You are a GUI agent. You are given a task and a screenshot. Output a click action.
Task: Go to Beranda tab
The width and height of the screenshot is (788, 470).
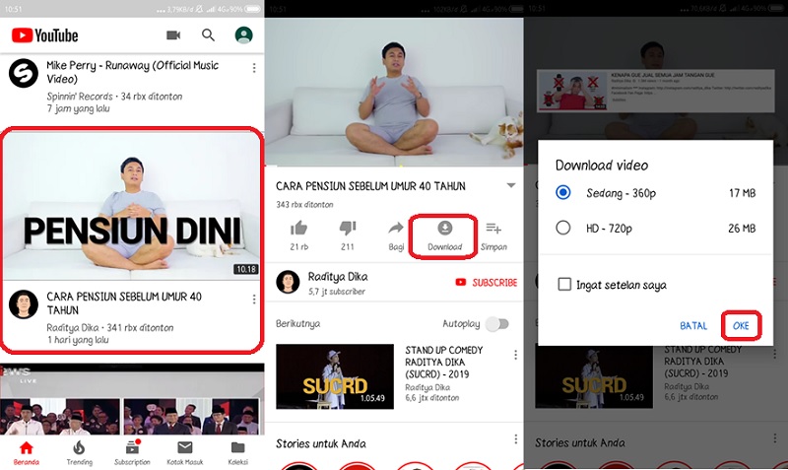point(27,453)
